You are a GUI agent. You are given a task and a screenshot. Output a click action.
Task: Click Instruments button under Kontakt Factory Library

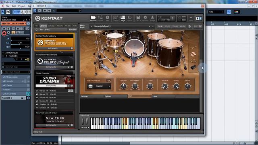click(x=53, y=48)
